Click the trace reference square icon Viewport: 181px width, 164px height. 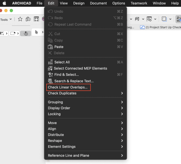click(x=164, y=19)
